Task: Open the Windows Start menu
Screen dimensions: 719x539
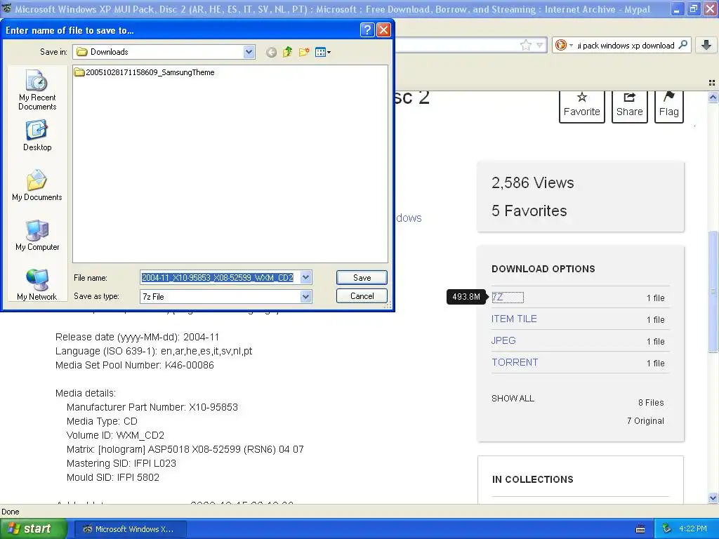Action: tap(33, 529)
